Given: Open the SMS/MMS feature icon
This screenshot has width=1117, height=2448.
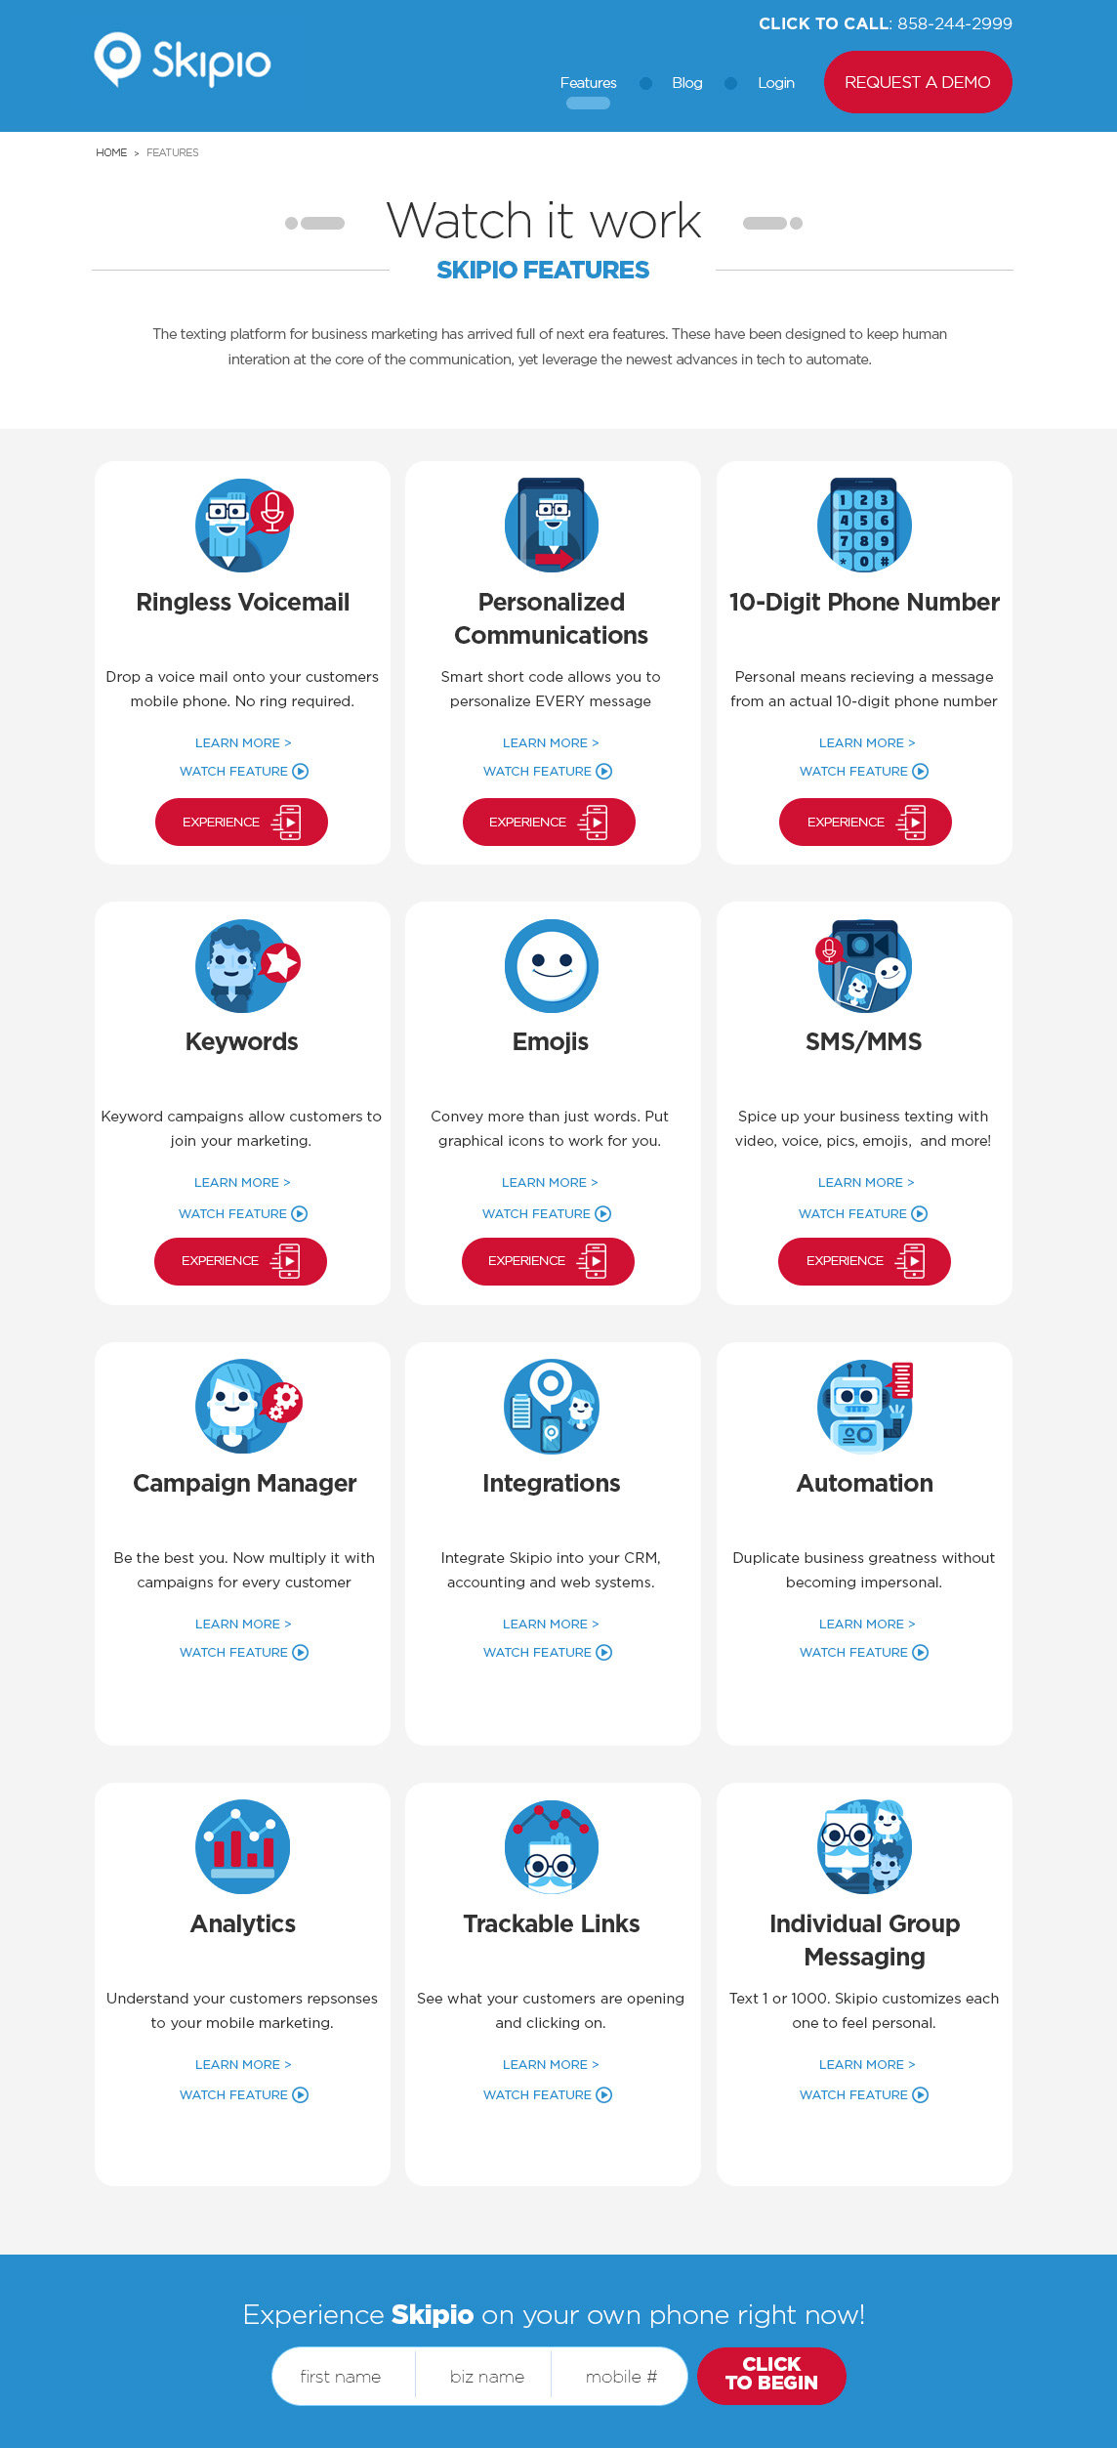Looking at the screenshot, I should [863, 966].
